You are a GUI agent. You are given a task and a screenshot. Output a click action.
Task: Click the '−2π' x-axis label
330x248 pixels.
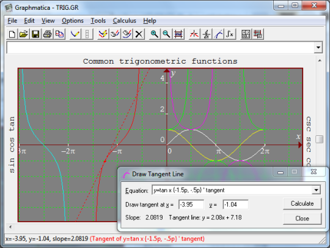(x=68, y=151)
